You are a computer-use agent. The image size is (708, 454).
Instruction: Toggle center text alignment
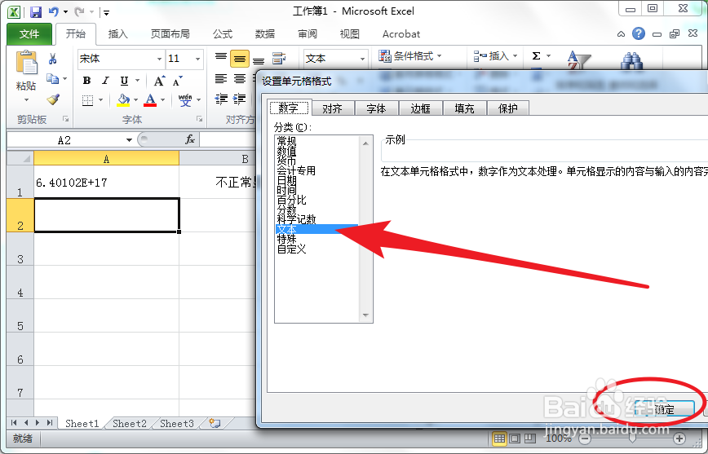click(x=240, y=79)
